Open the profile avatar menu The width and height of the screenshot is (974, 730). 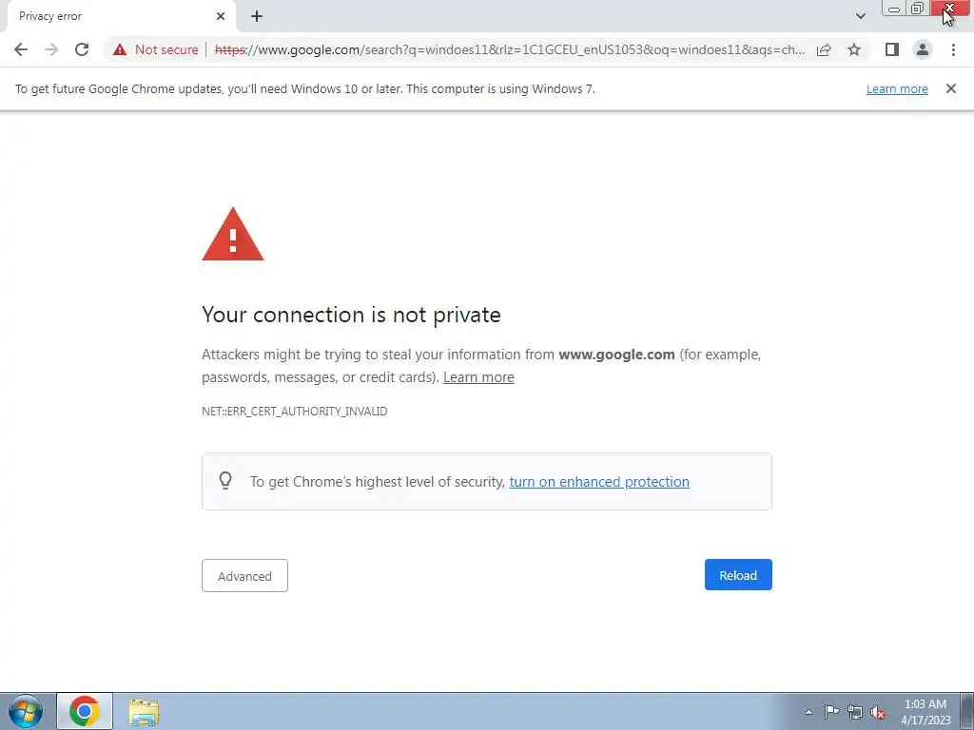pos(923,49)
